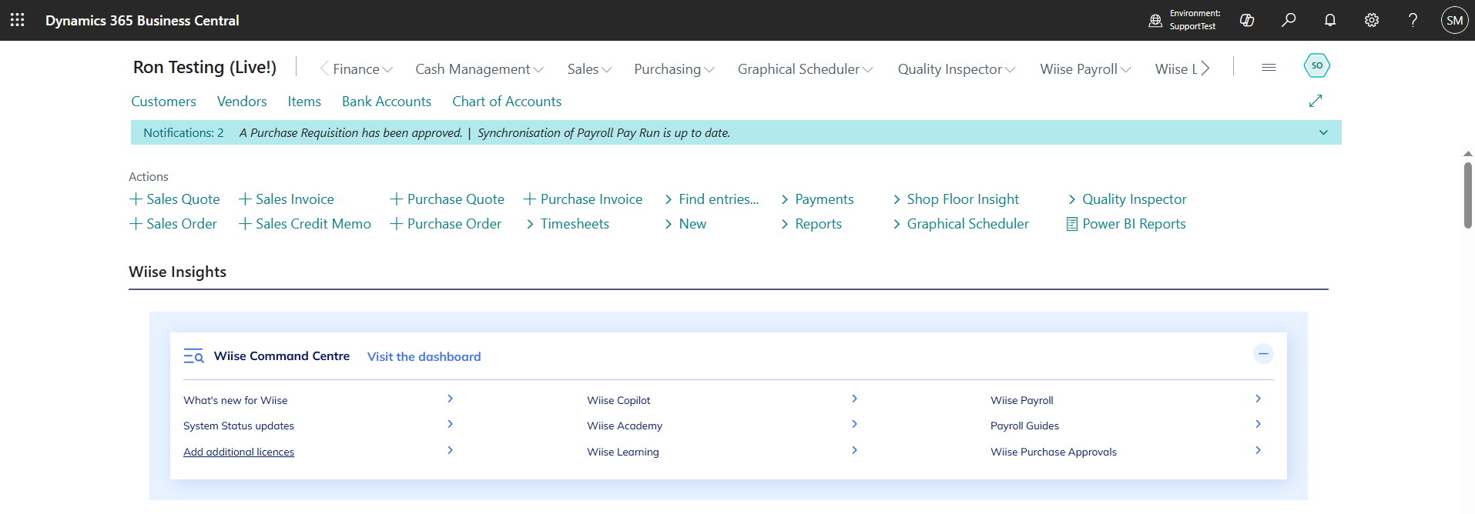Open the notifications bell icon

point(1330,20)
